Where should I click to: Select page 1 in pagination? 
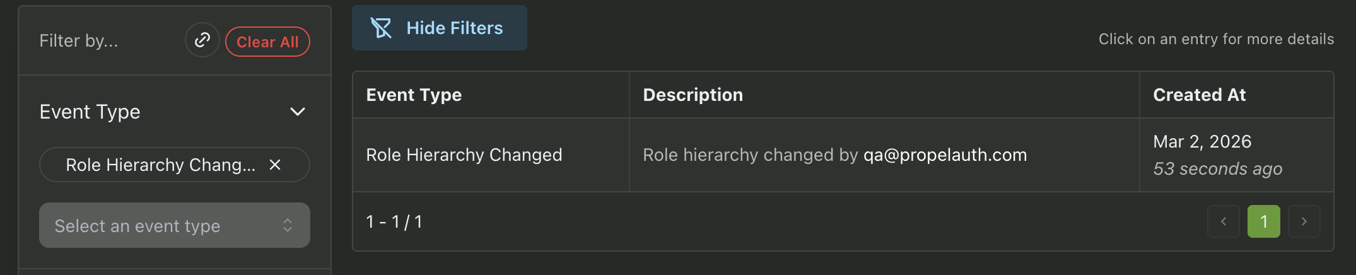click(x=1263, y=221)
